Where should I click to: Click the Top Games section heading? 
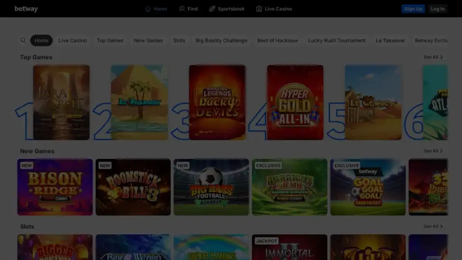click(x=36, y=57)
